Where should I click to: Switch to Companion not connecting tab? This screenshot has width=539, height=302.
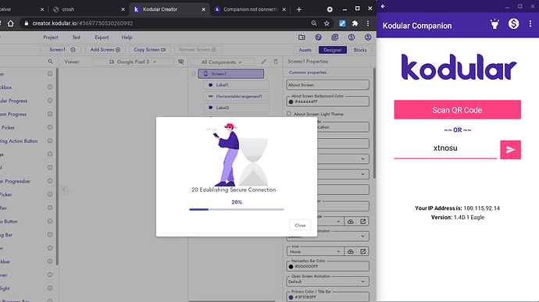(x=250, y=9)
